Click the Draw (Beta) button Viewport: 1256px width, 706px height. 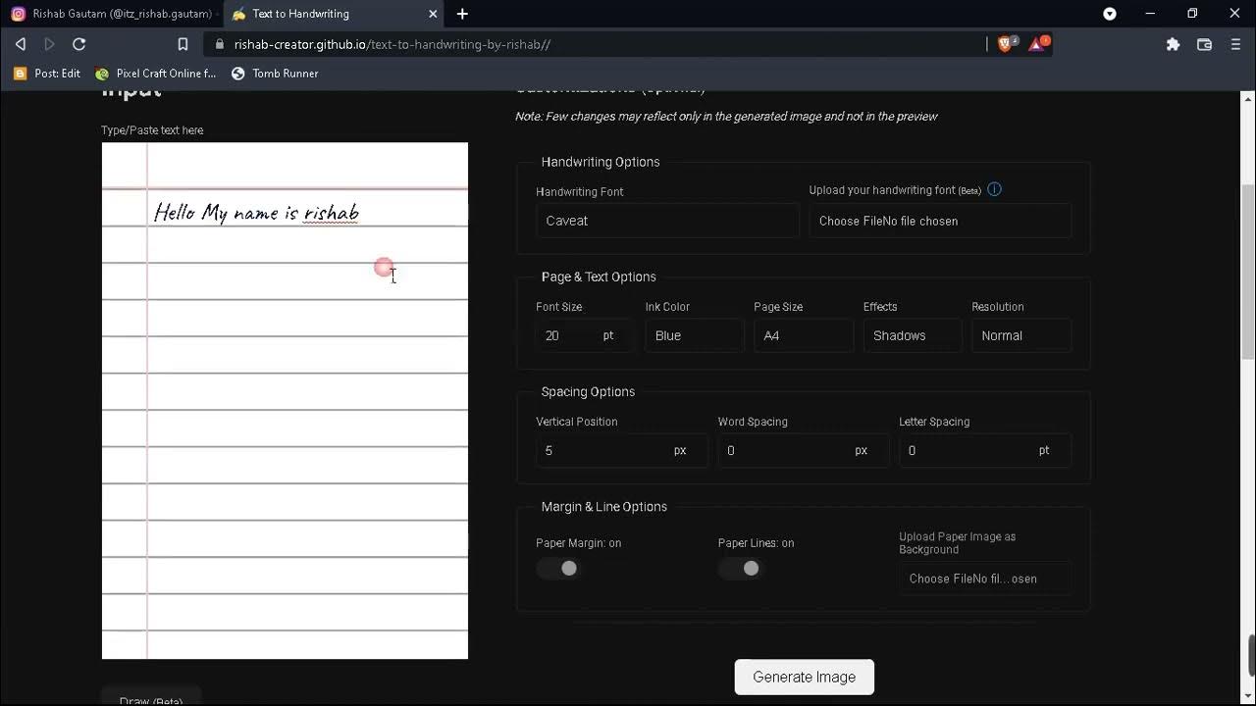[x=151, y=698]
